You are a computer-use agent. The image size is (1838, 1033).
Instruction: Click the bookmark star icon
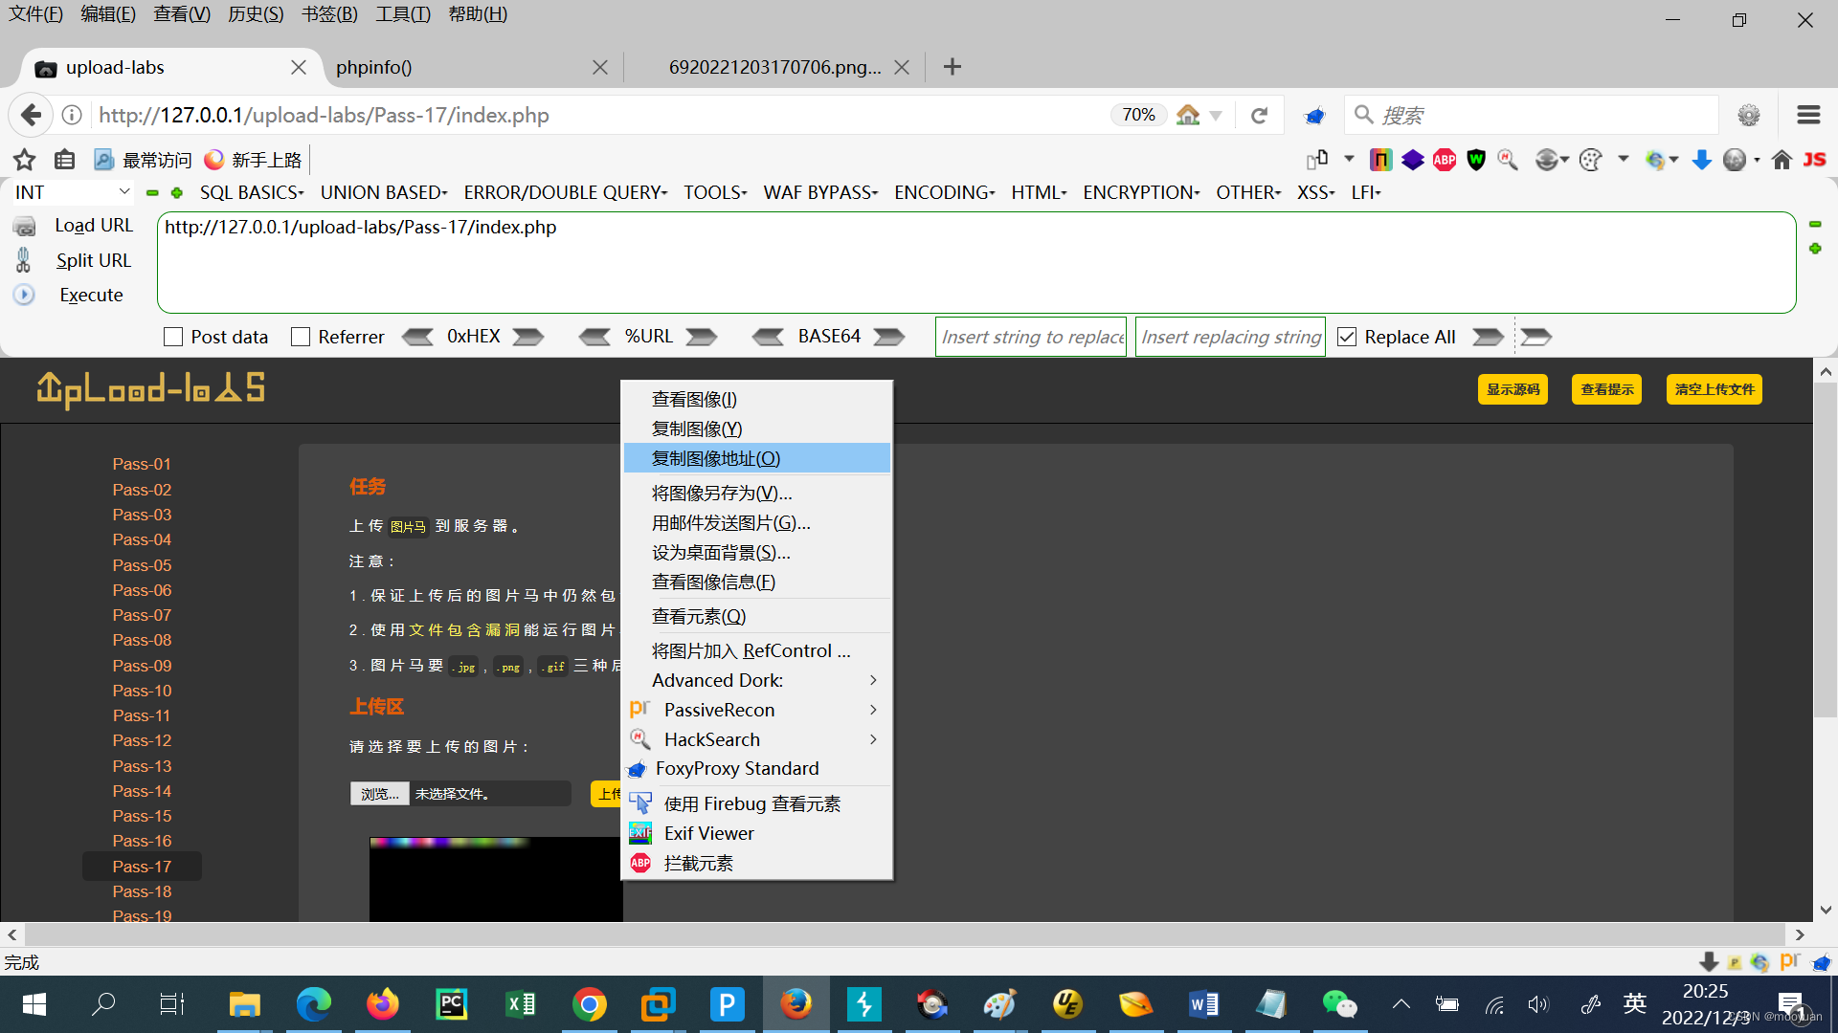point(25,160)
